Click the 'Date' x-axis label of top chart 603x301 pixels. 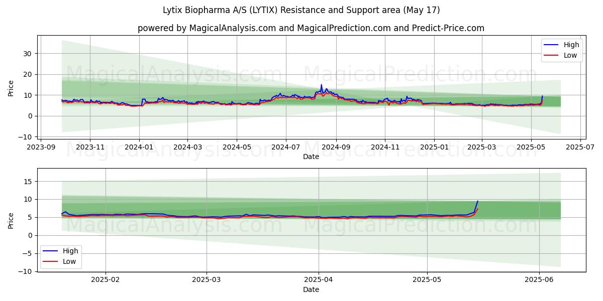[x=311, y=157]
